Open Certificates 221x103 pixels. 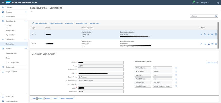pyautogui.click(x=69, y=23)
